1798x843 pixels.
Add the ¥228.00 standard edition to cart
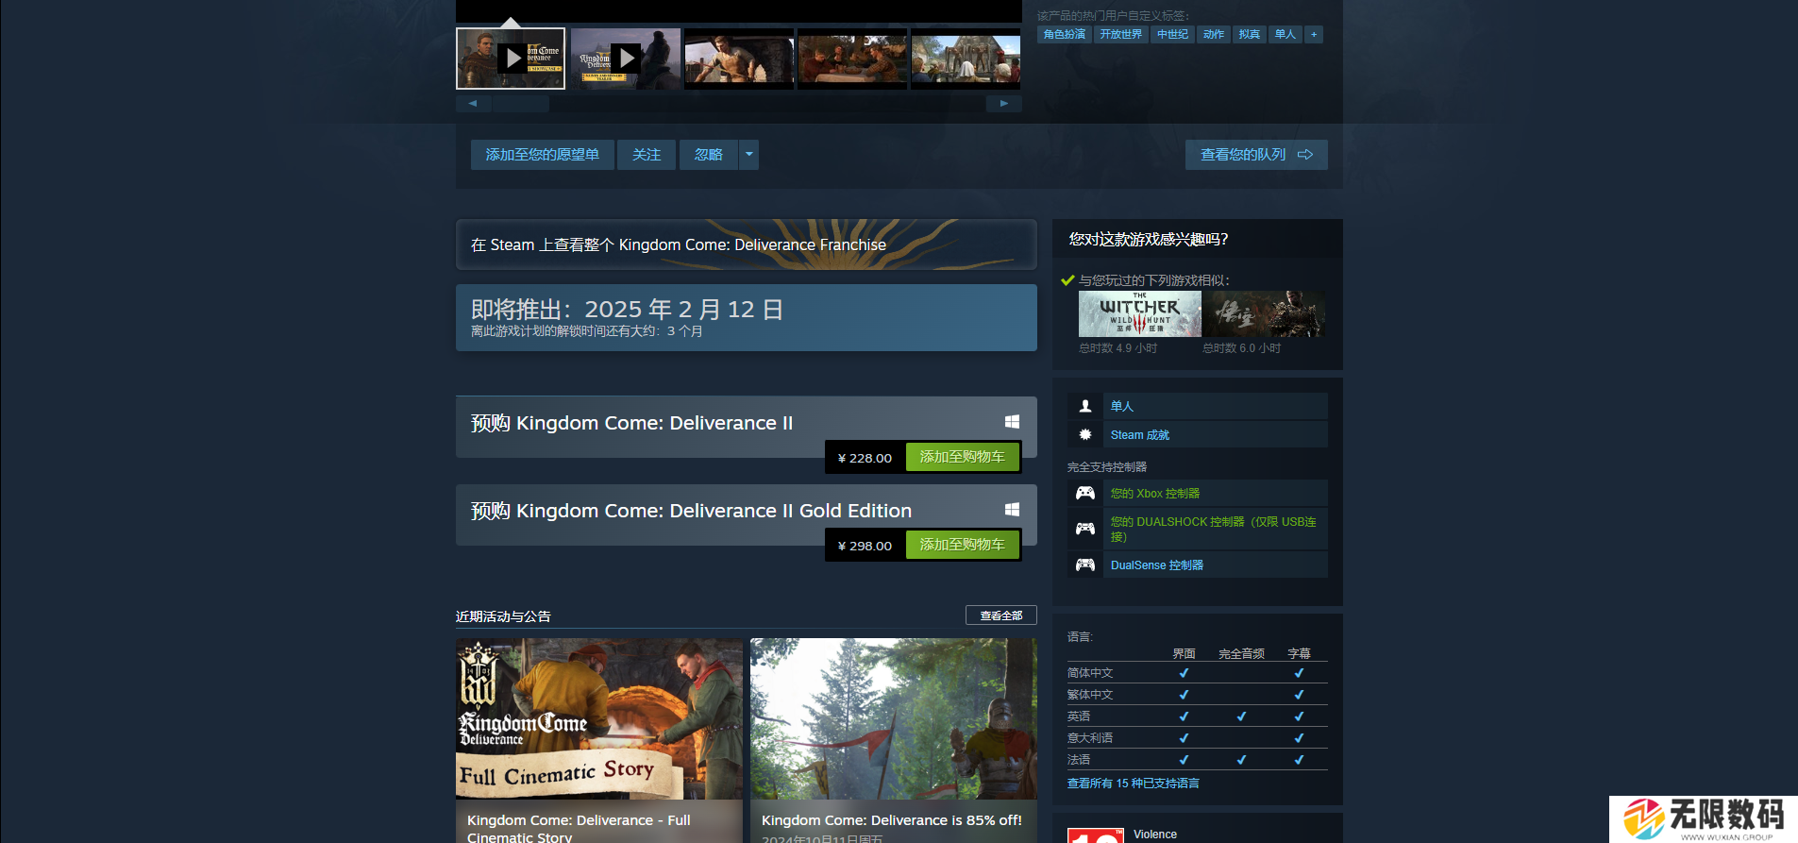coord(962,457)
